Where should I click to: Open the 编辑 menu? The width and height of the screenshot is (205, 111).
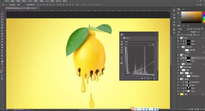coord(13,1)
